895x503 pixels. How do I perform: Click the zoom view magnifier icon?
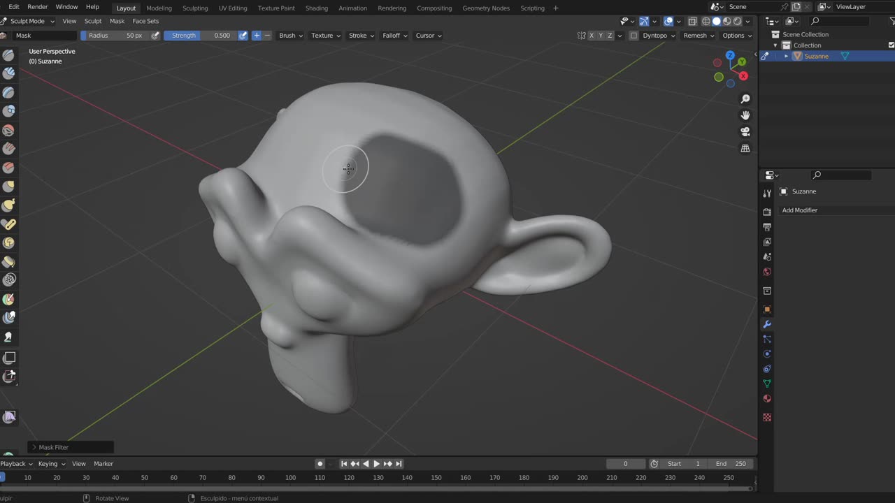(x=745, y=99)
